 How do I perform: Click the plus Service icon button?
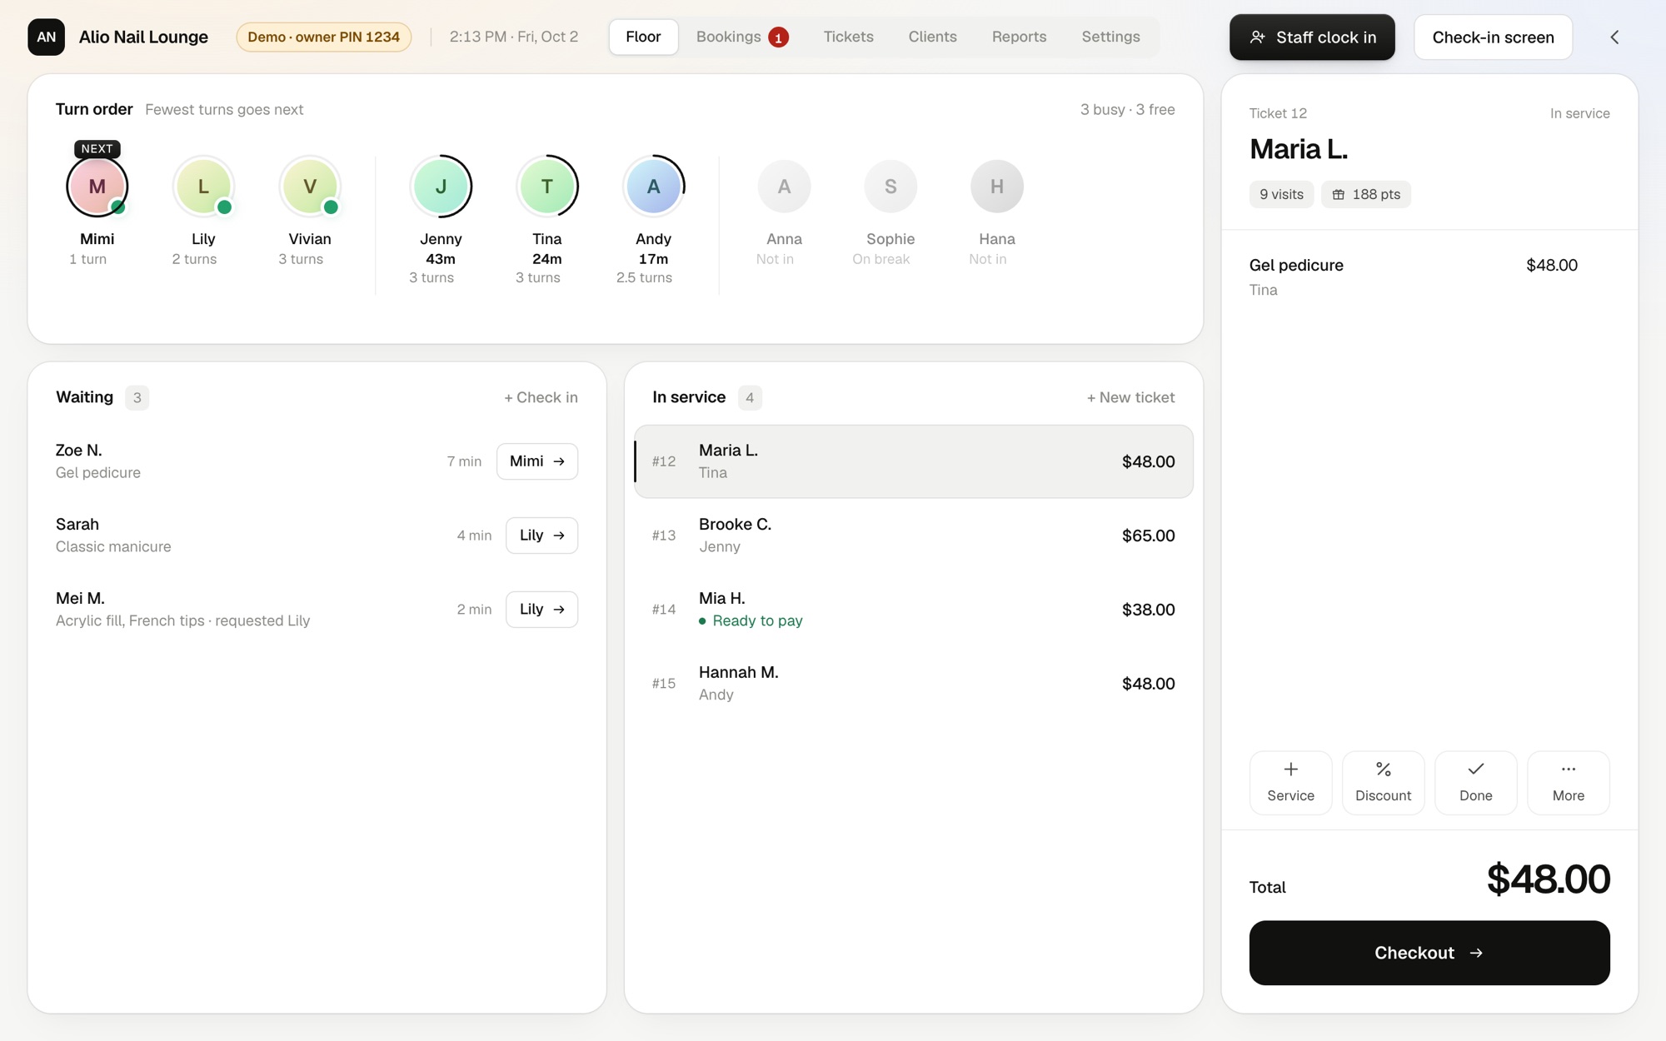1290,783
